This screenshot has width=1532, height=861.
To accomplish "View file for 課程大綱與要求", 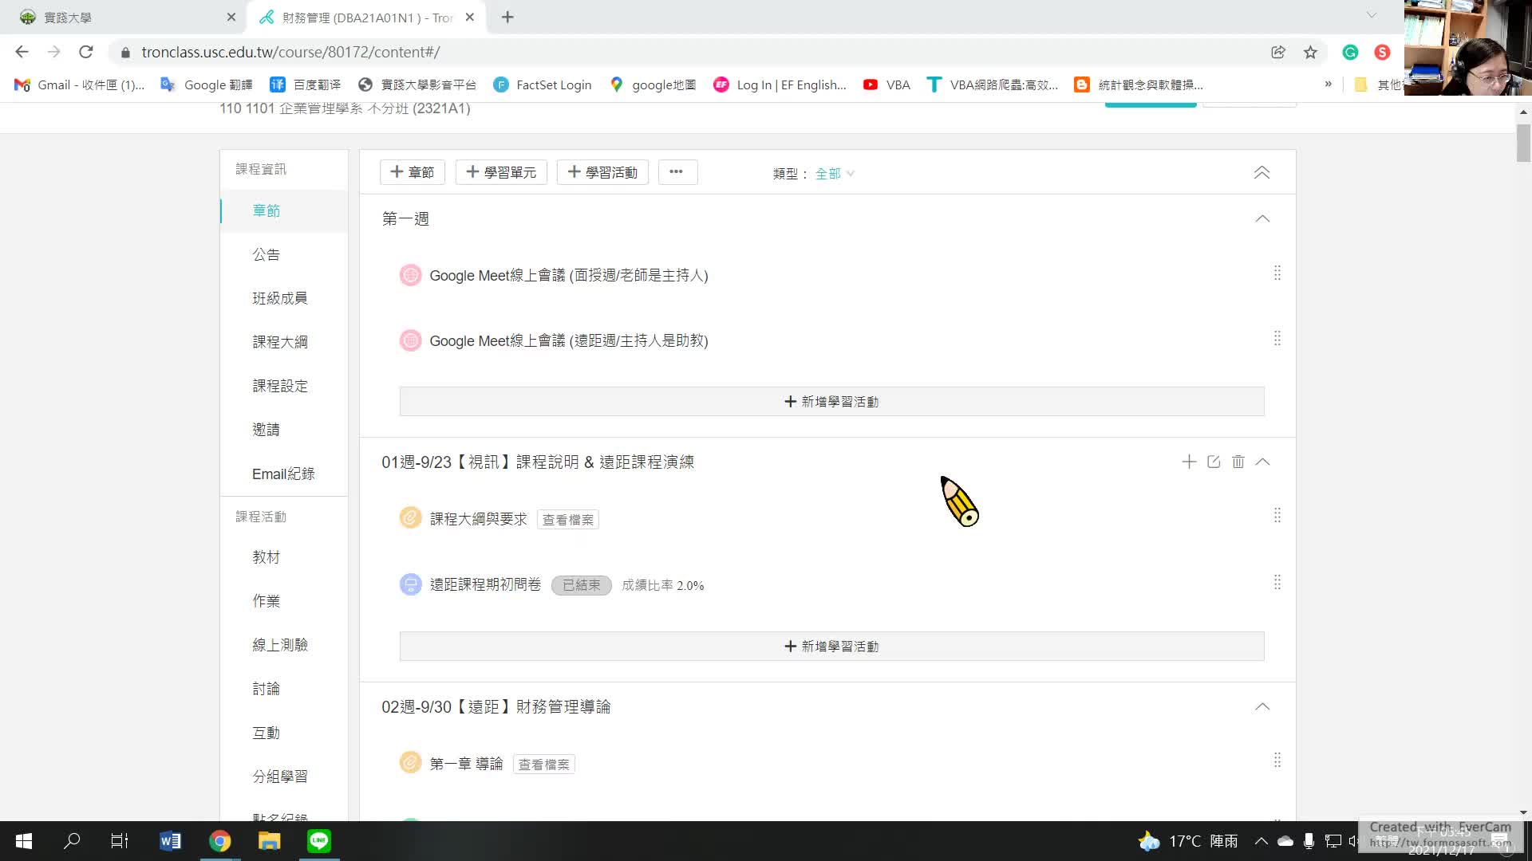I will [x=568, y=520].
